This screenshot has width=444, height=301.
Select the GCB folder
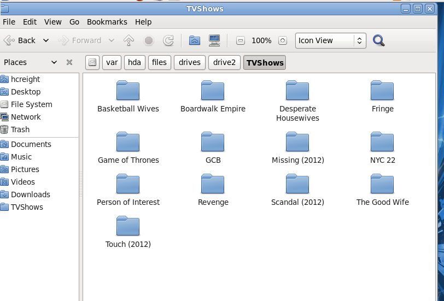coord(213,148)
